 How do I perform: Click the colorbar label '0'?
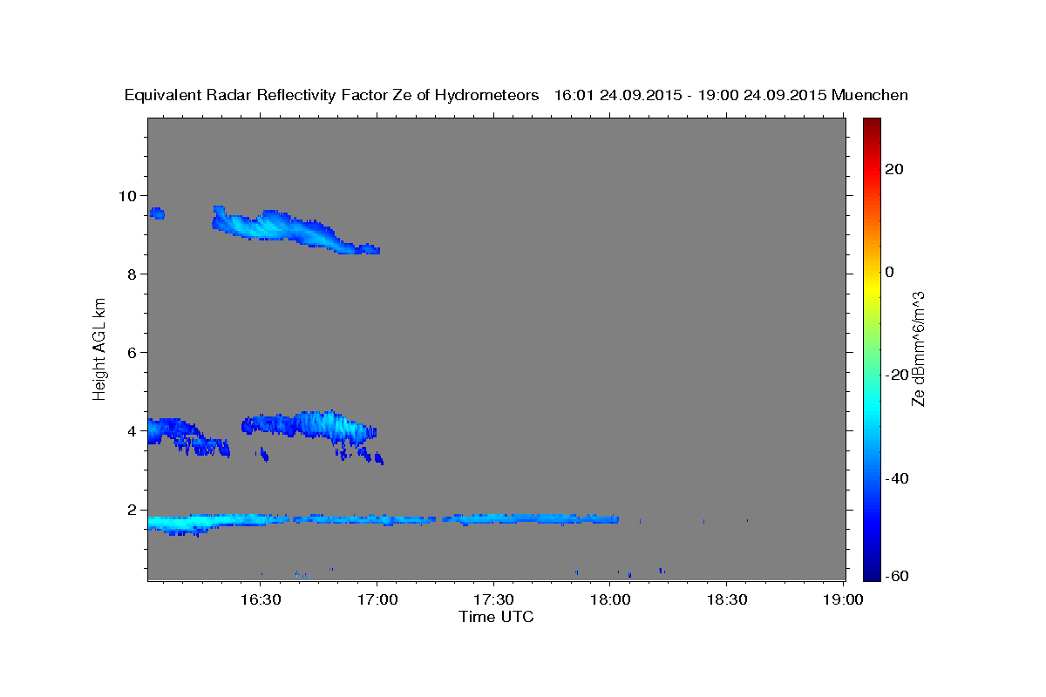[890, 272]
